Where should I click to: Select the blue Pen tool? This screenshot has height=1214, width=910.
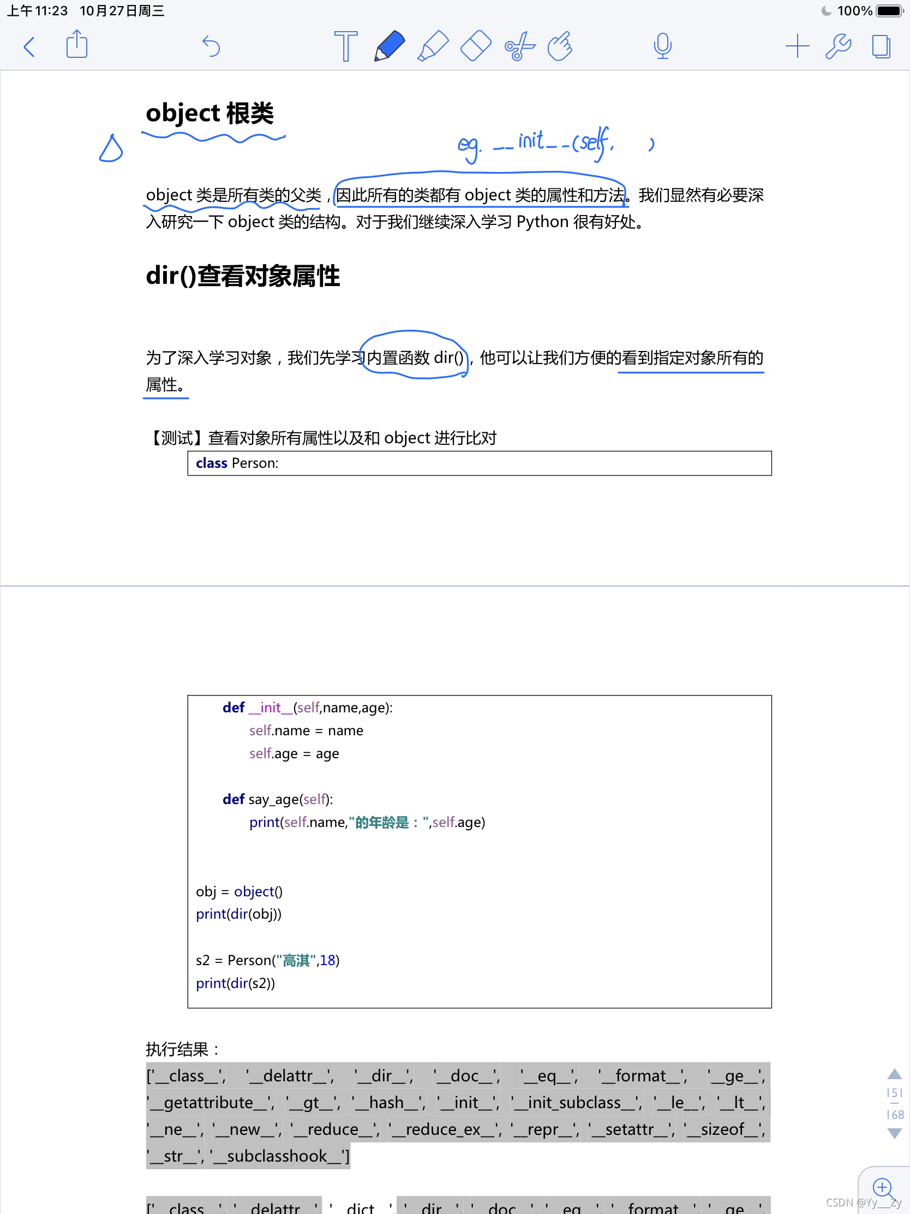click(389, 46)
